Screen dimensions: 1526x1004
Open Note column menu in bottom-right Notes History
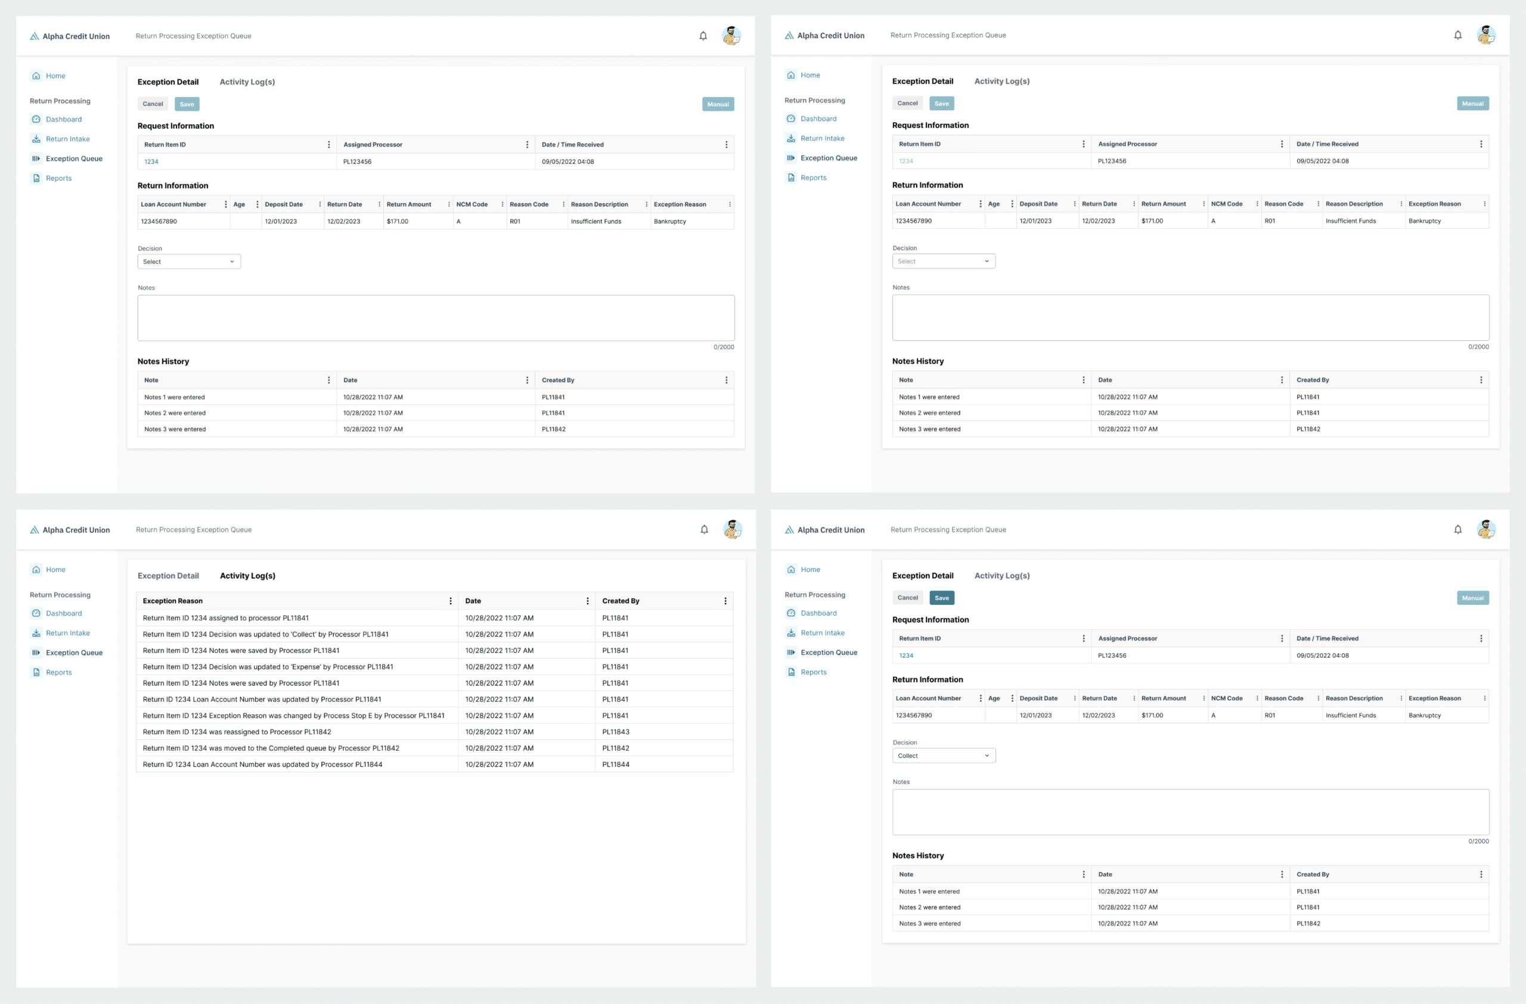point(1084,875)
